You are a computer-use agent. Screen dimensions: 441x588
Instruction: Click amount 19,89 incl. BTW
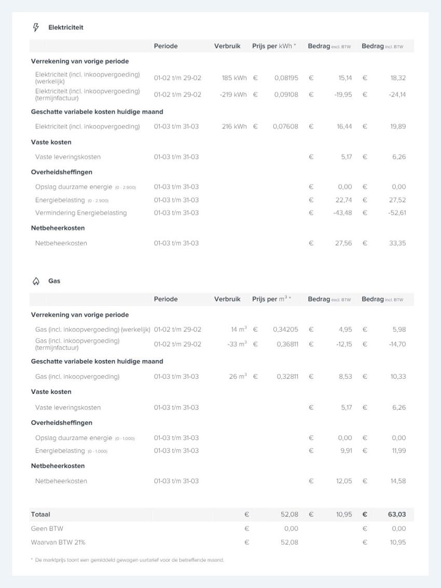point(398,127)
